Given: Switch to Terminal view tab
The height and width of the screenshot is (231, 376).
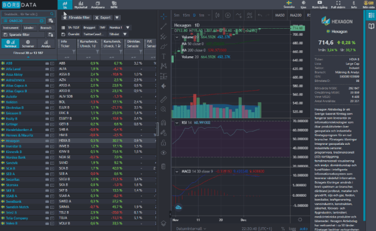Looking at the screenshot, I should pyautogui.click(x=11, y=44).
